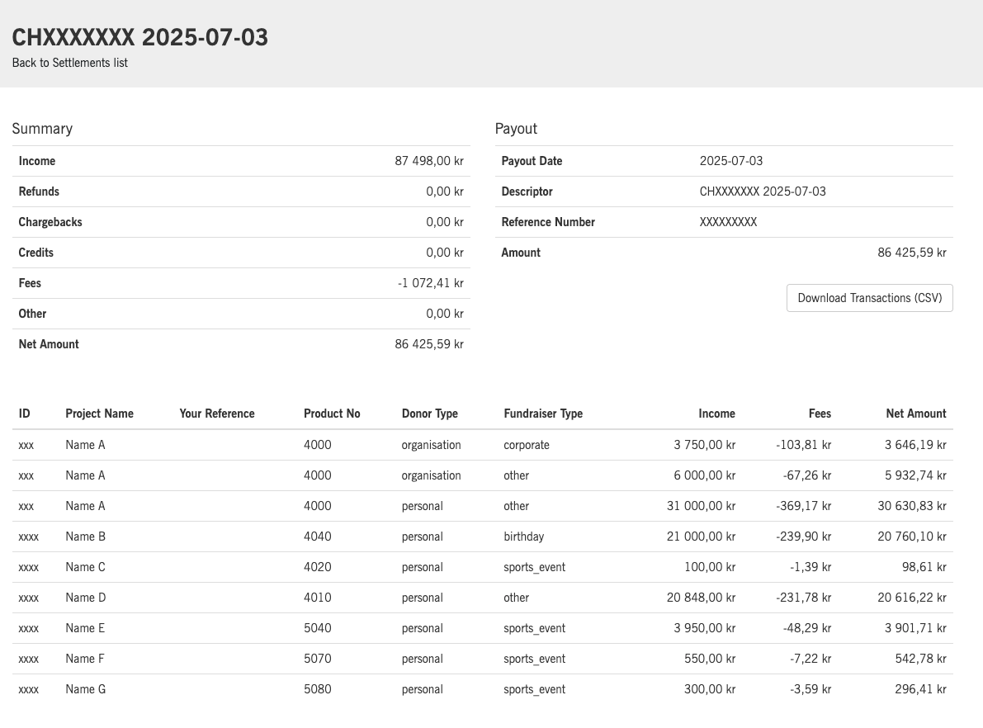
Task: Click Name E project row
Action: tap(482, 628)
